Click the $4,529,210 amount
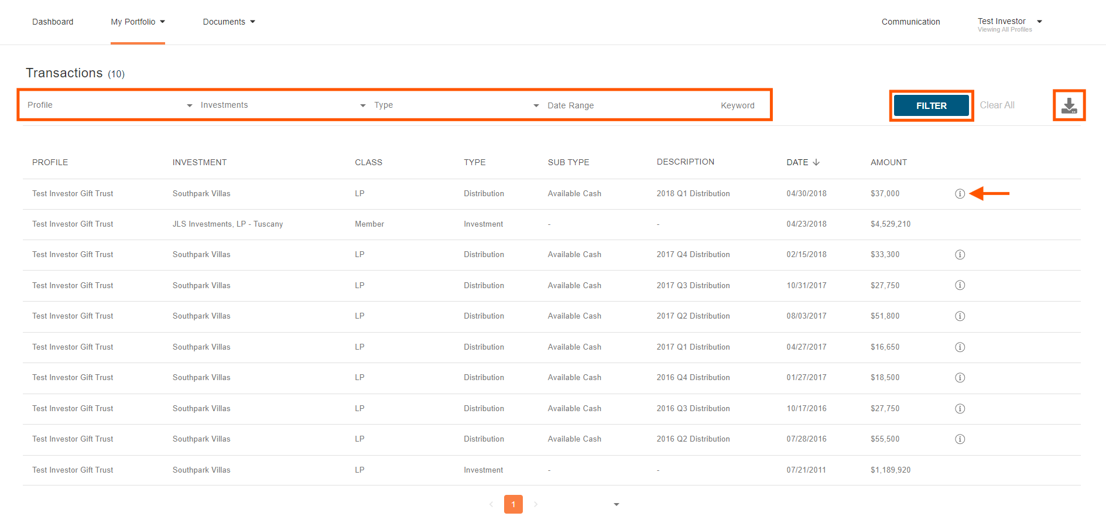Image resolution: width=1106 pixels, height=523 pixels. point(891,224)
